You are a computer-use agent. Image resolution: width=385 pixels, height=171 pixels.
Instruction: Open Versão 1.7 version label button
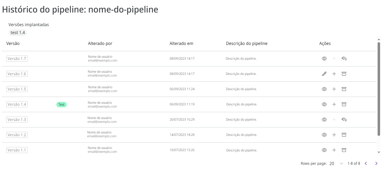coord(17,58)
